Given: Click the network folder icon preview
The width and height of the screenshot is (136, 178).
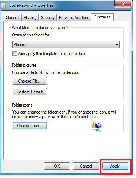Looking at the screenshot, I should coord(96,126).
